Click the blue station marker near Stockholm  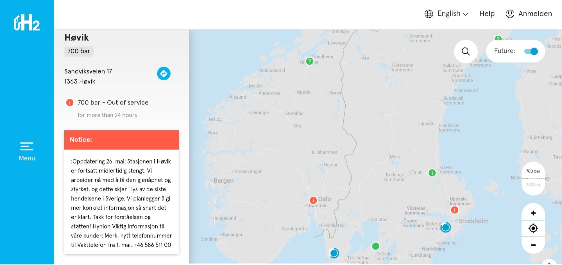pos(445,227)
